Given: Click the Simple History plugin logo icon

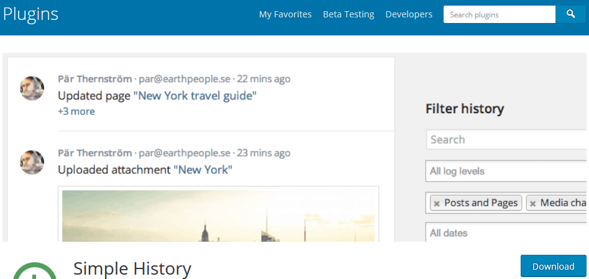Looking at the screenshot, I should 35,271.
